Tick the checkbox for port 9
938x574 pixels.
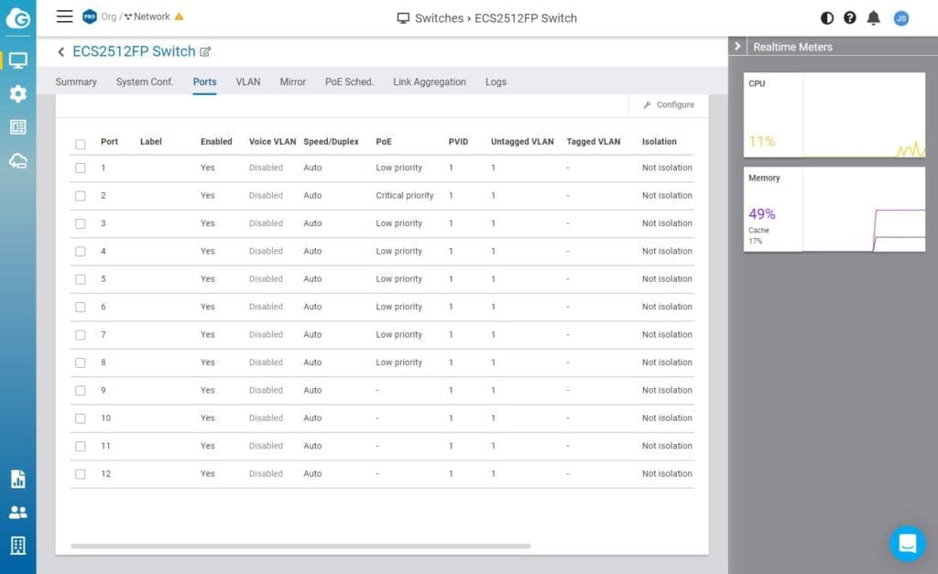click(x=81, y=391)
